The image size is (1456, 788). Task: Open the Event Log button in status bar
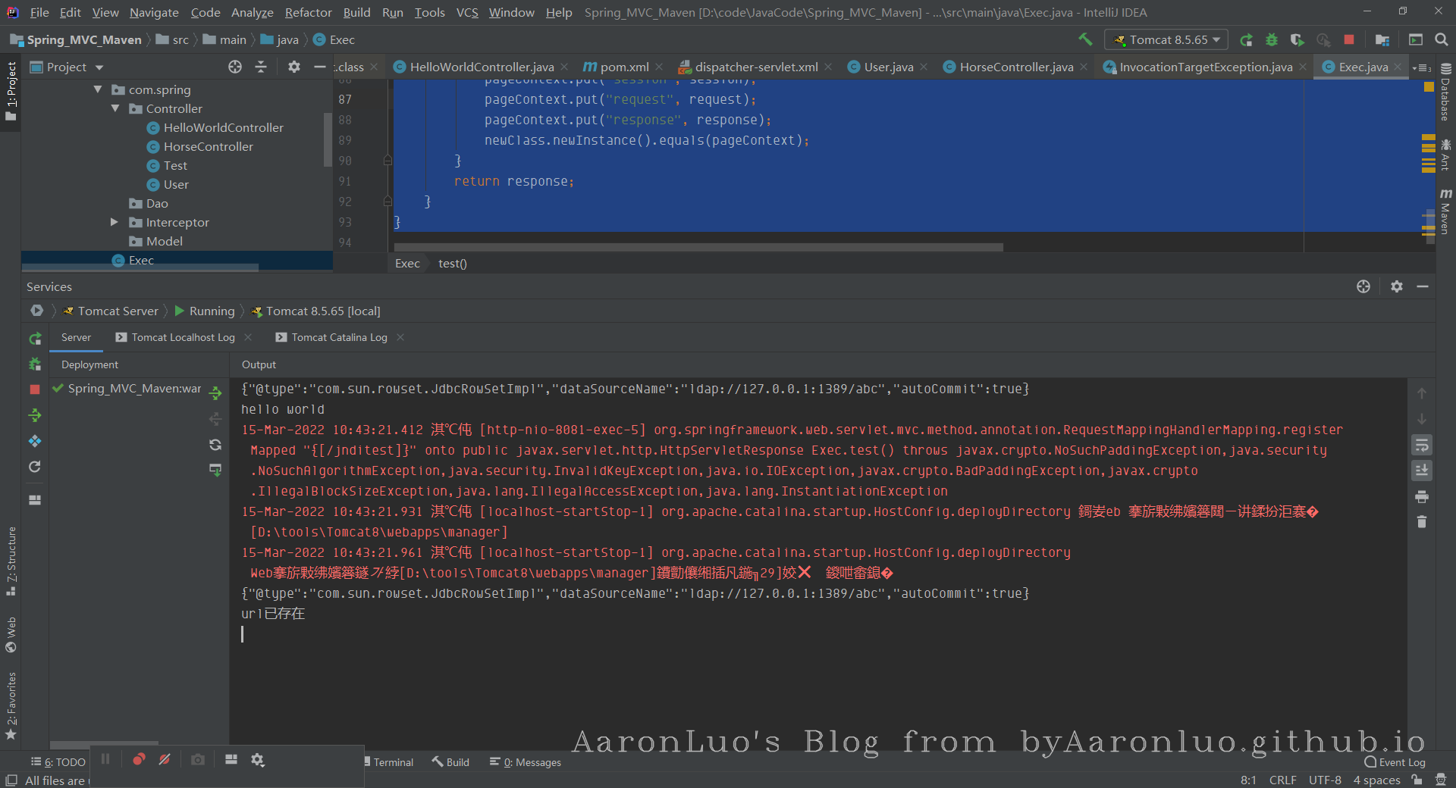tap(1395, 762)
